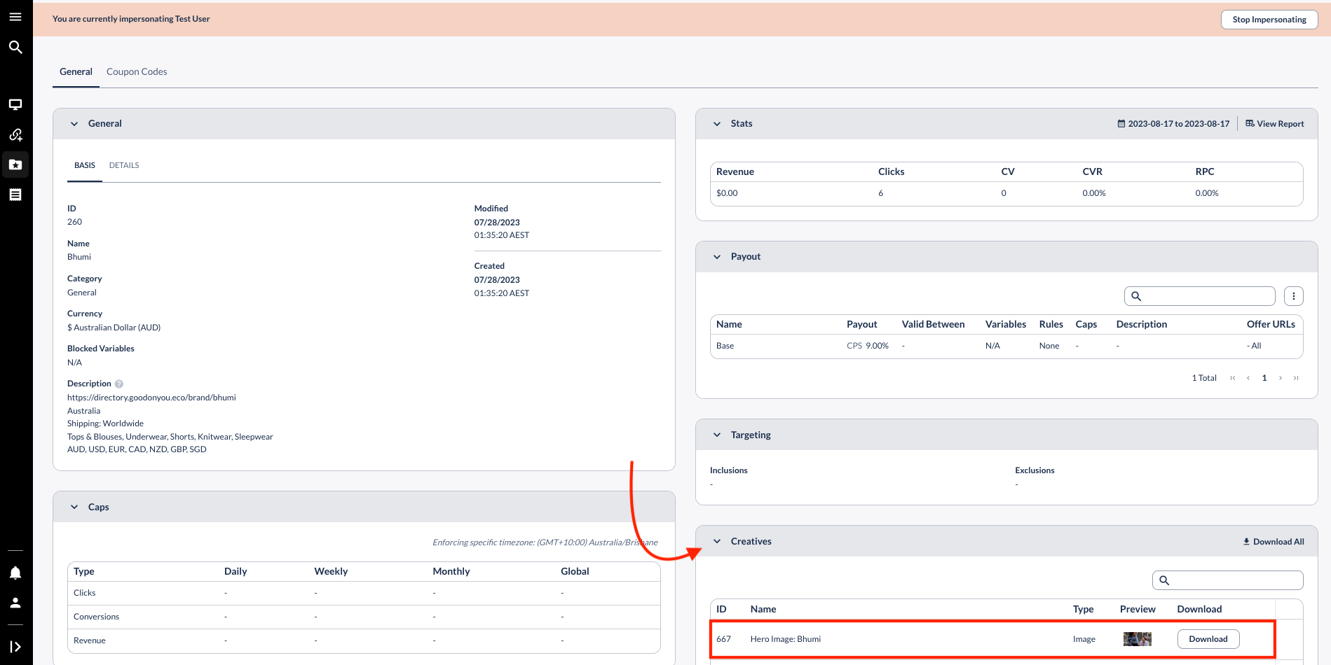This screenshot has height=665, width=1331.
Task: Open the hamburger menu icon
Action: click(x=15, y=17)
